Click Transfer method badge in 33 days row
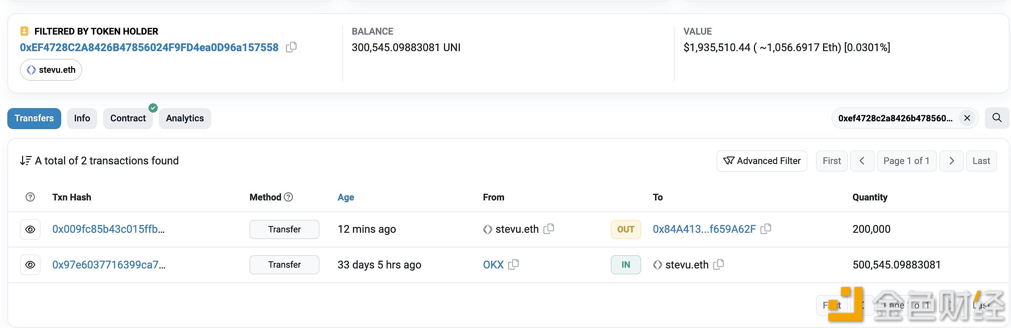This screenshot has width=1011, height=328. 284,264
